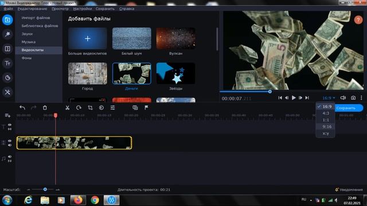Open Уведомления notifications
367x206 pixels.
point(349,189)
